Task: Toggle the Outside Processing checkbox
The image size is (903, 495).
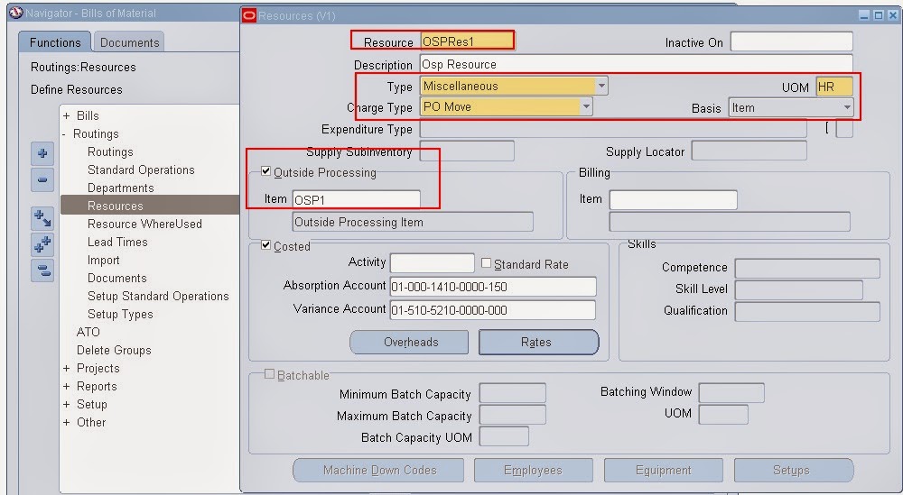Action: tap(265, 171)
